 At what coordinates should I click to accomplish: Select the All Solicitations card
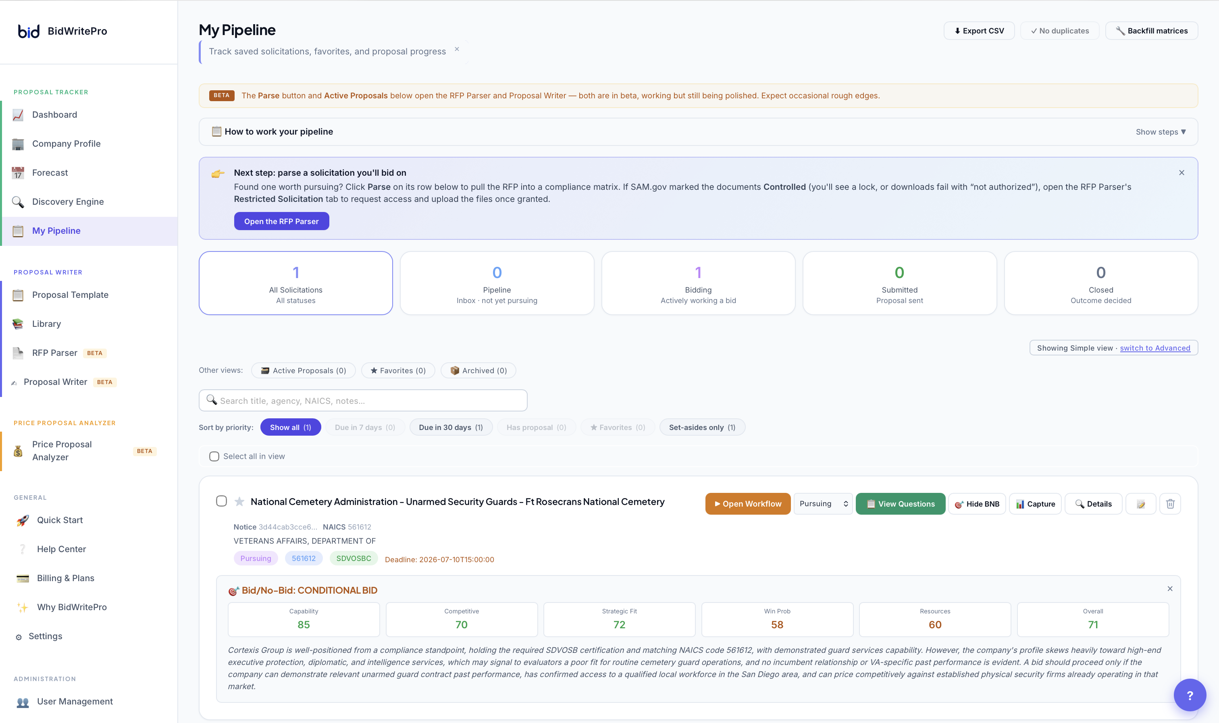(296, 283)
